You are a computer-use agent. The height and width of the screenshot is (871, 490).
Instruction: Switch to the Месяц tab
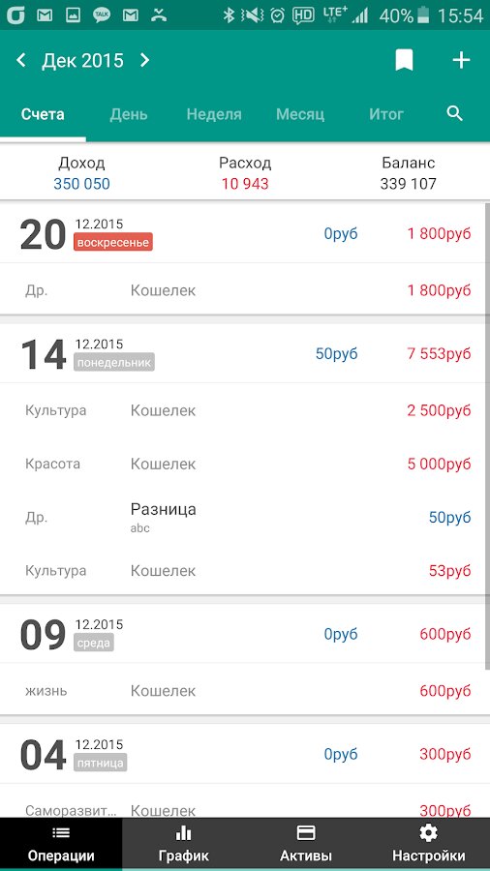click(x=300, y=114)
